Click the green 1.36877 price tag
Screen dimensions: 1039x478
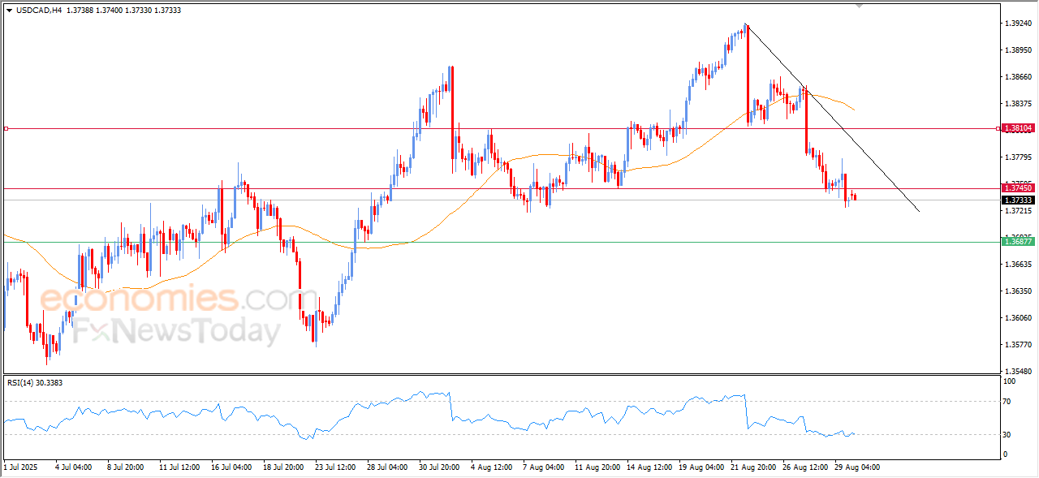click(1018, 241)
